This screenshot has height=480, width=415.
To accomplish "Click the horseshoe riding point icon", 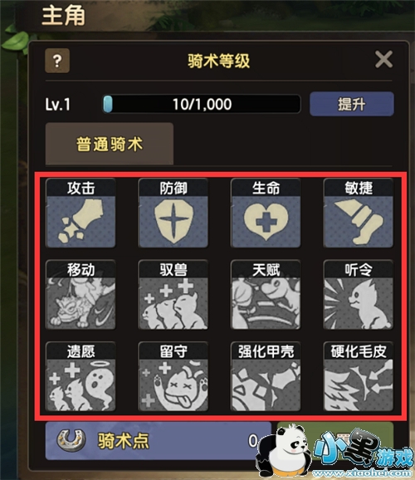I will 71,440.
